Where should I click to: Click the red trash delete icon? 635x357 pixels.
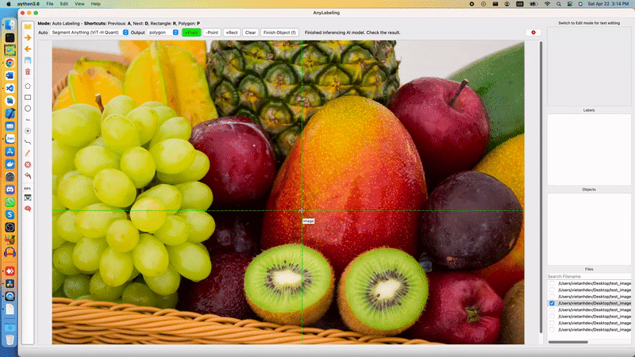point(27,71)
